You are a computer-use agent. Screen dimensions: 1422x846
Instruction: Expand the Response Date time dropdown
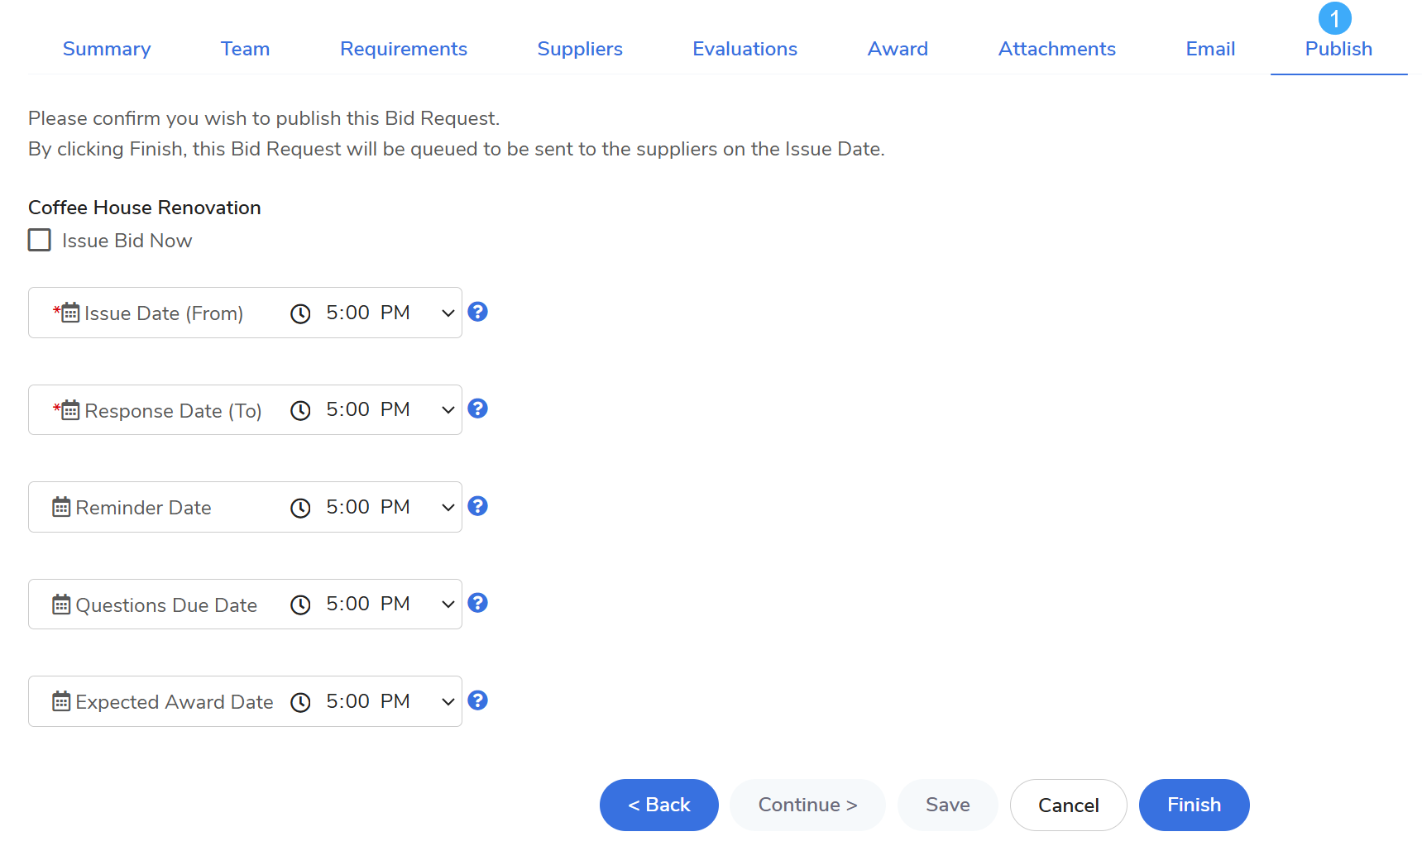(448, 410)
